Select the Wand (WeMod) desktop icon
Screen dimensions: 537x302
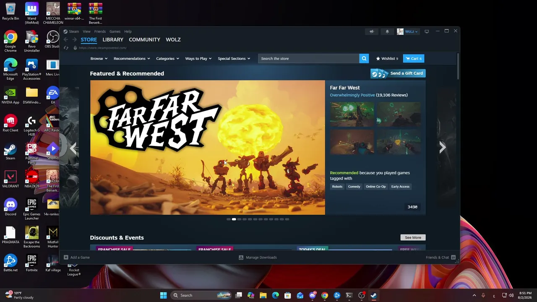[32, 13]
